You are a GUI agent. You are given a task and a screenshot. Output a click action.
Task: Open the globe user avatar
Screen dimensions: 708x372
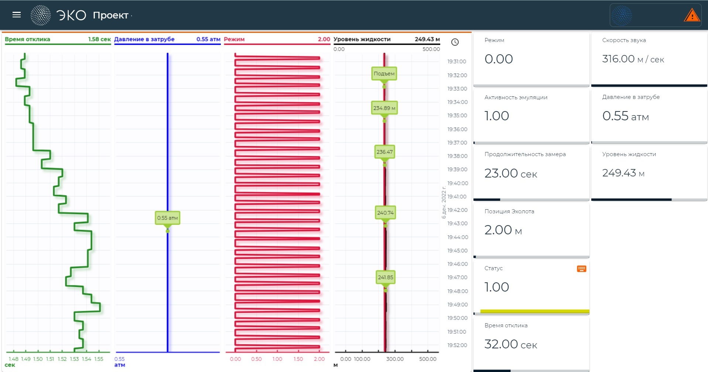622,15
